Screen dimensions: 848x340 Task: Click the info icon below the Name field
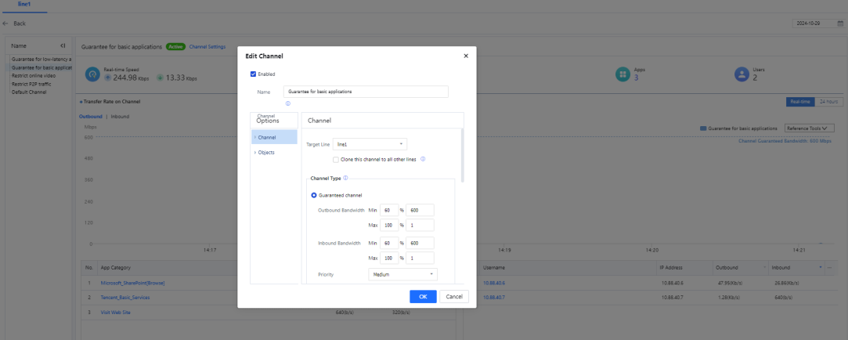(x=288, y=103)
